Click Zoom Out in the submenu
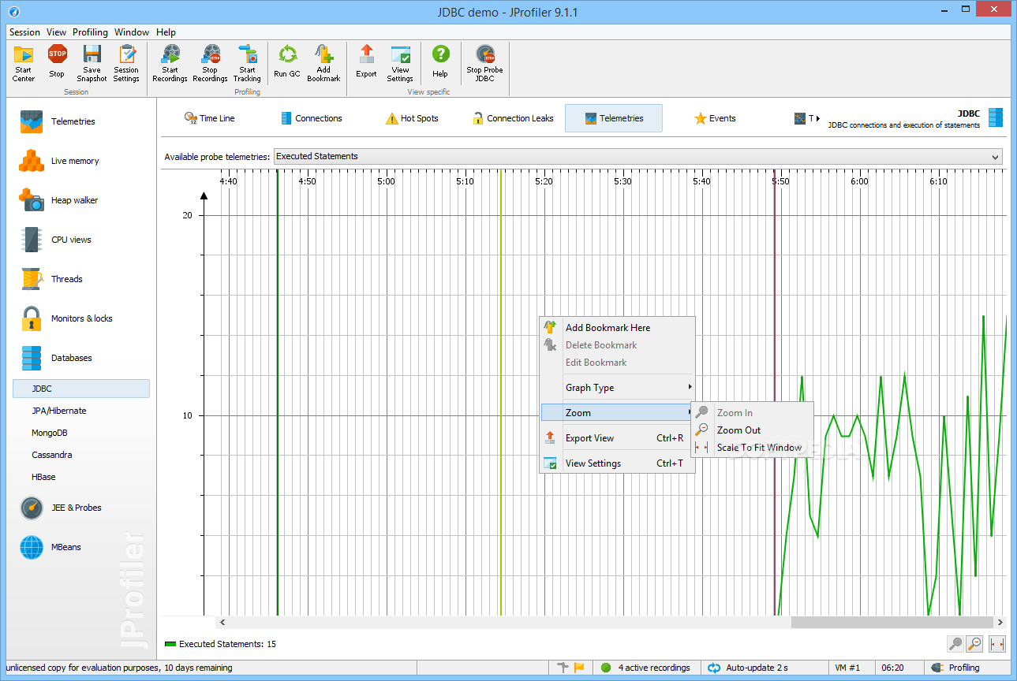The height and width of the screenshot is (681, 1017). point(752,430)
